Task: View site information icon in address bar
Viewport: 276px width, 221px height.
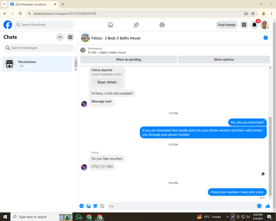Action: (x=30, y=13)
